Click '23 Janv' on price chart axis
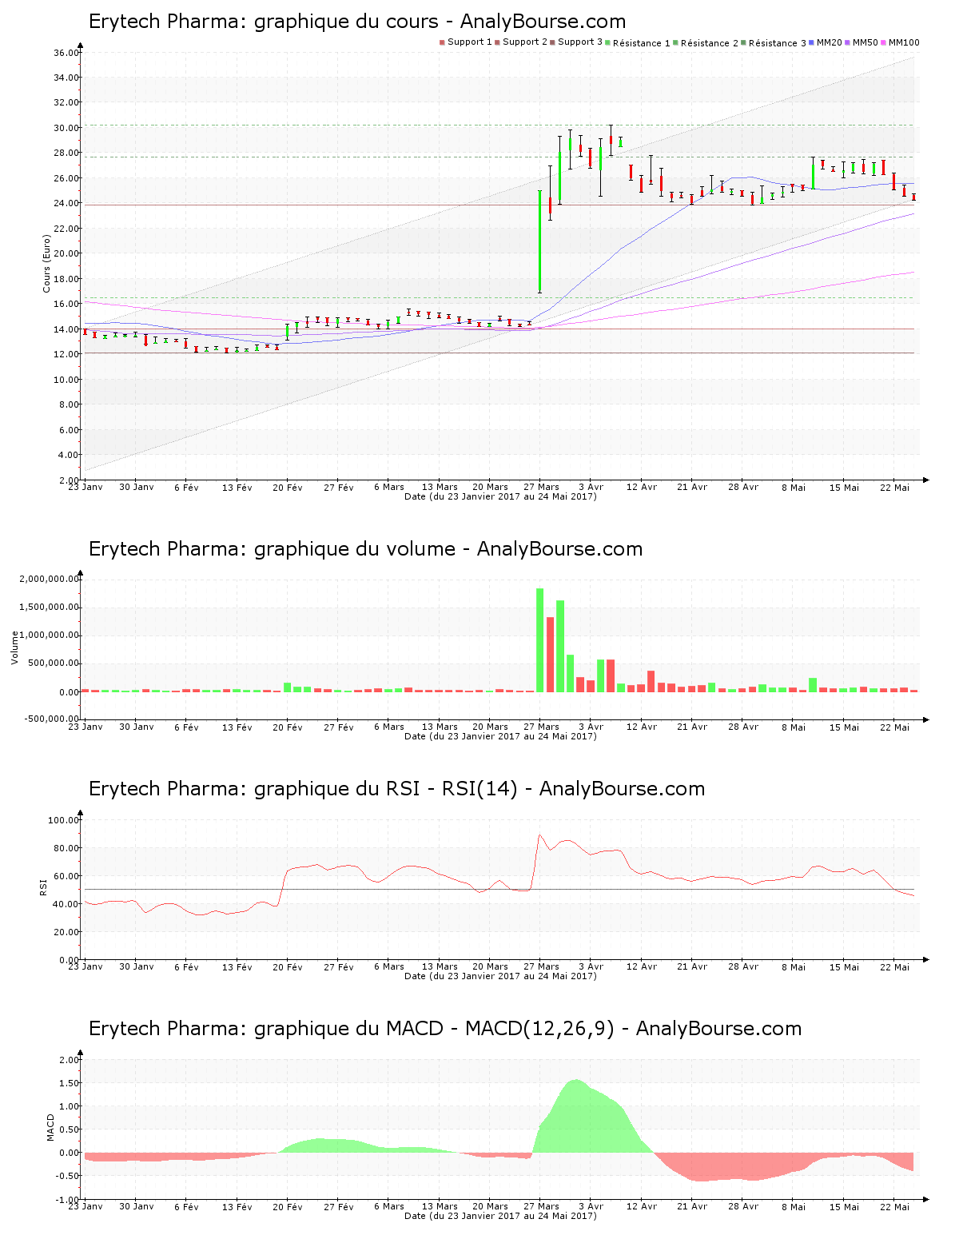The image size is (959, 1239). 86,487
